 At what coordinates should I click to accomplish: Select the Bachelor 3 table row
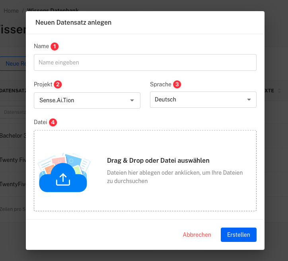click(13, 135)
